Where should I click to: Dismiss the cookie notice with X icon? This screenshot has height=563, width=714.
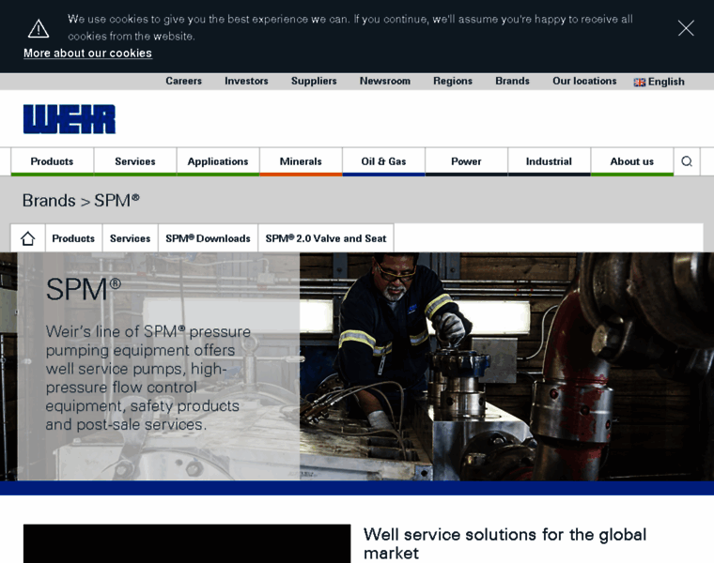[x=686, y=28]
